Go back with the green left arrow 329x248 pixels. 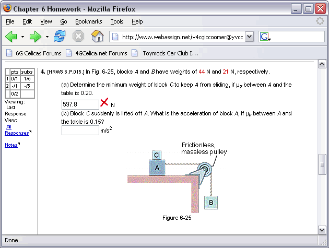11,37
